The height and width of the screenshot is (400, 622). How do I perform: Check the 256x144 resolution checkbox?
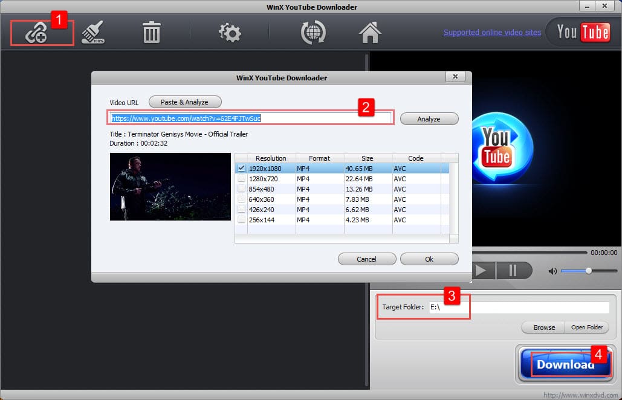pos(241,219)
